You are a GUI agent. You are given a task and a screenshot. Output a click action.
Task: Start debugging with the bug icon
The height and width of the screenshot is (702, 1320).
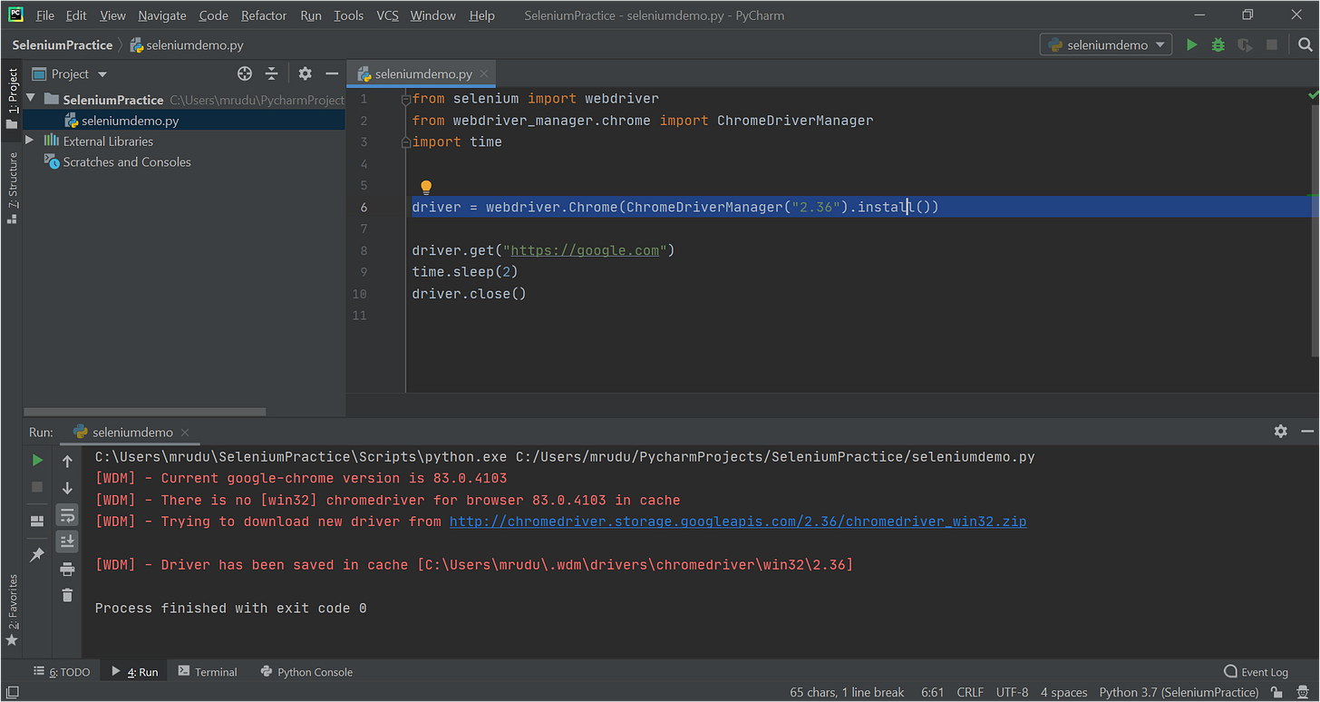(x=1217, y=44)
